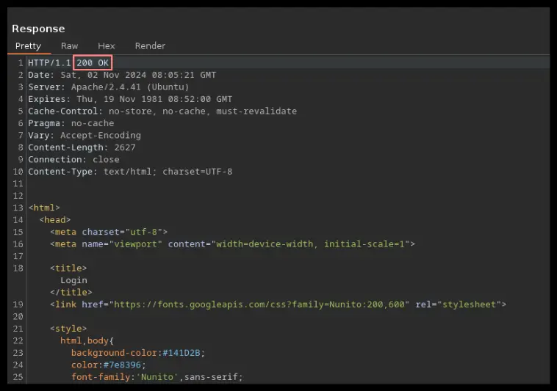Open the Raw response tab
This screenshot has width=557, height=391.
[69, 46]
